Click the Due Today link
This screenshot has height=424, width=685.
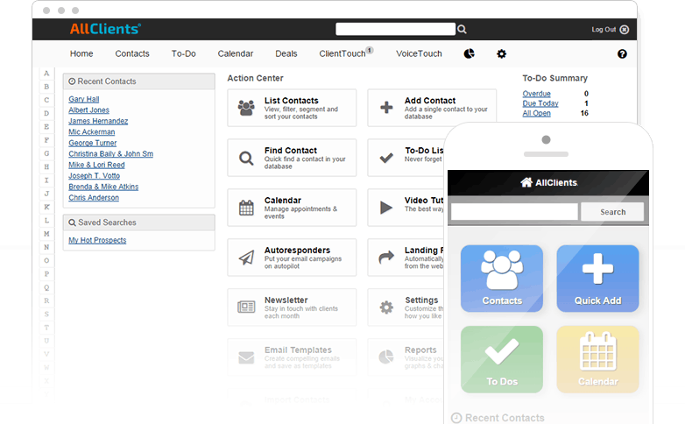coord(540,103)
